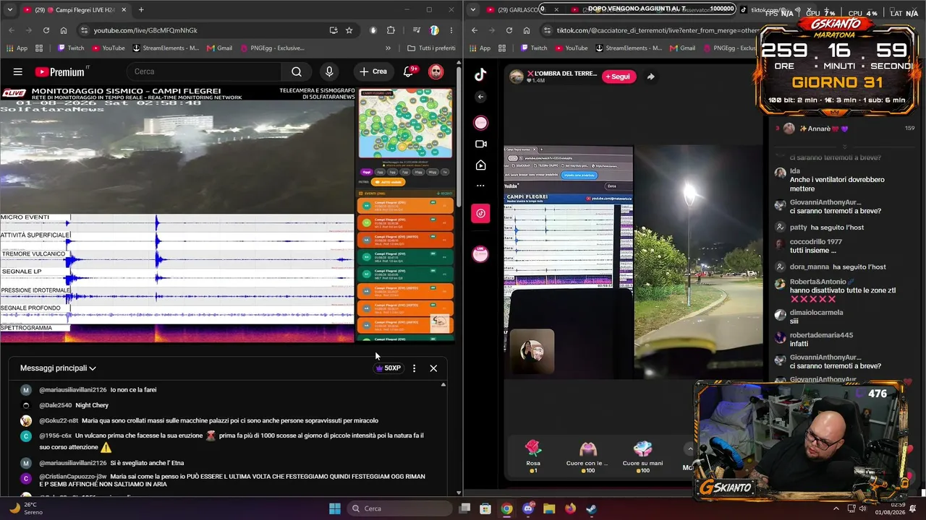Click the TikTok back arrow button
Screen dimensions: 926x520
(x=480, y=97)
